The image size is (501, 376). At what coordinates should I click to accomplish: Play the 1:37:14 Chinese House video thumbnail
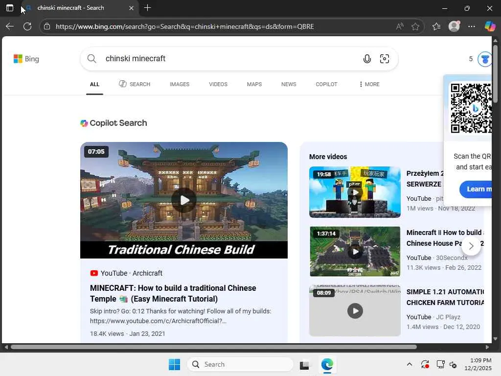click(355, 252)
